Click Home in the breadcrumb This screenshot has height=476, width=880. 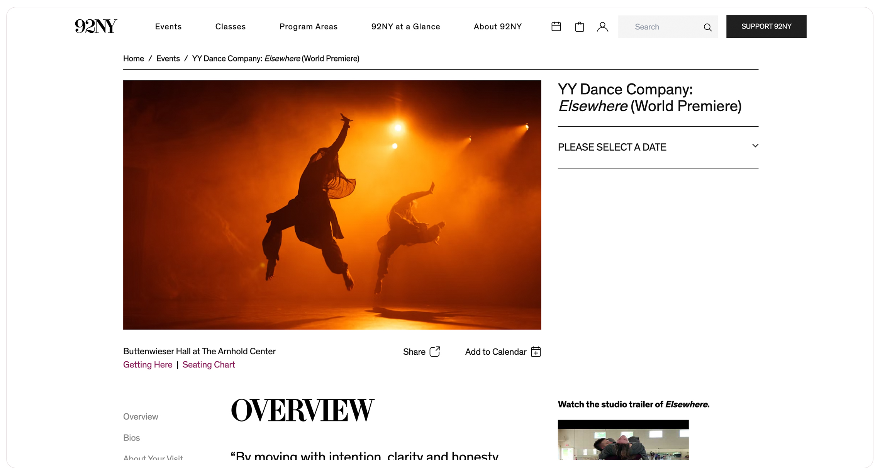point(133,58)
